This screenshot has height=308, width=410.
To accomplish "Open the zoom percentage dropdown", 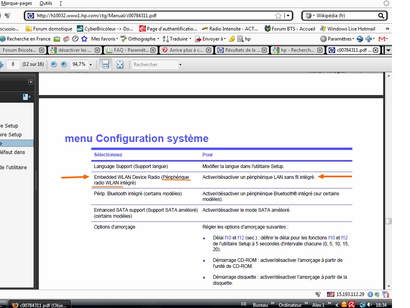I will [90, 65].
